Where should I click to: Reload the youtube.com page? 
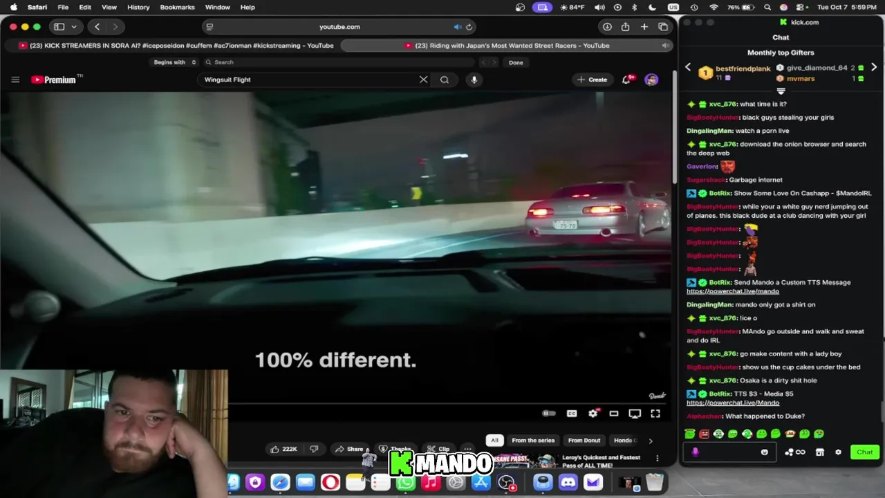point(469,27)
